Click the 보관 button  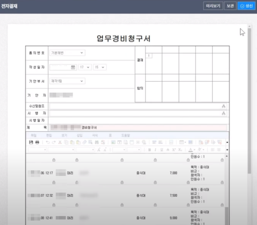click(230, 6)
